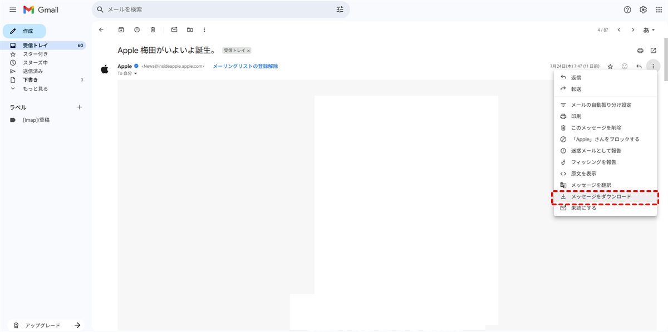Choose フィッシングを報告
The width and height of the screenshot is (668, 332).
click(605, 162)
